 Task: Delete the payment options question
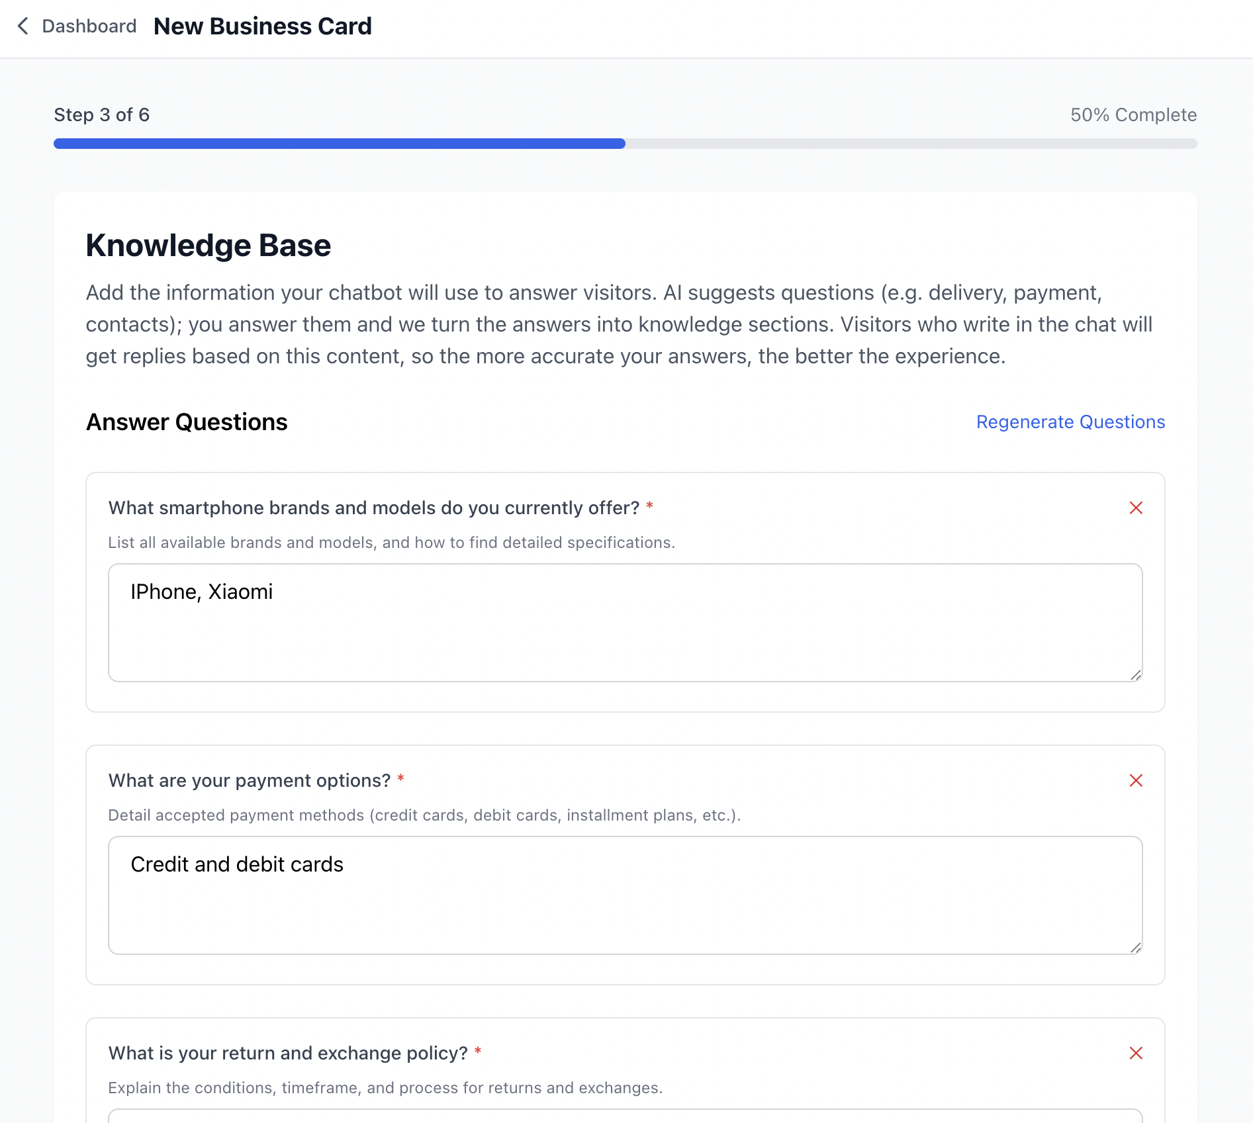1136,780
